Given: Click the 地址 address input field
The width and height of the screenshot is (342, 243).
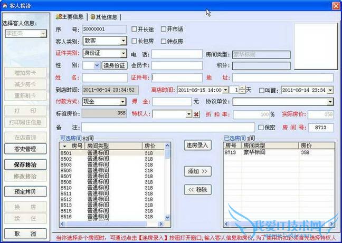Looking at the screenshot, I should pos(283,77).
